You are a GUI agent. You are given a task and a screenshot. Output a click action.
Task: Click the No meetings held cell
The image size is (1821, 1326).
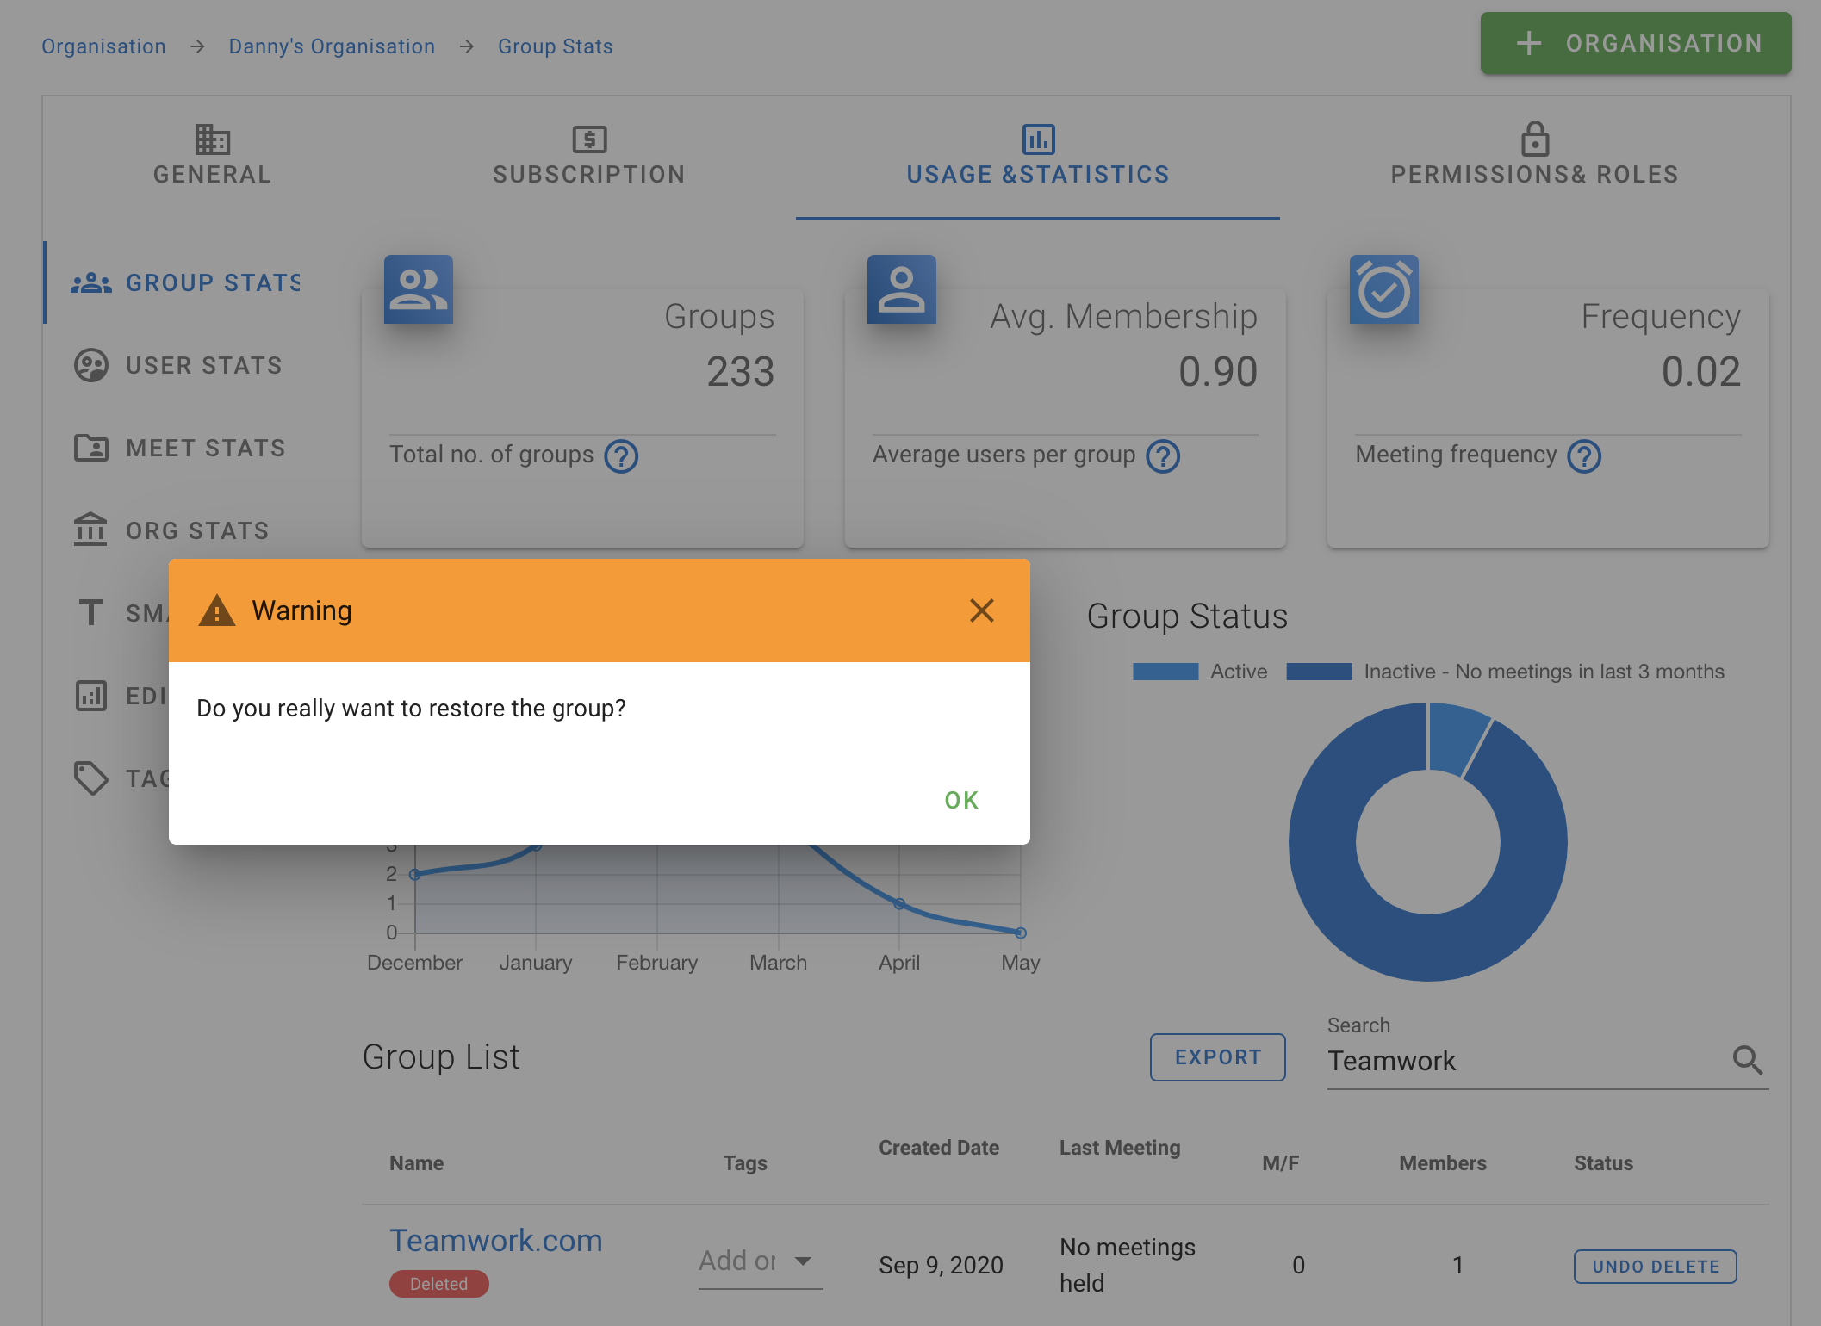[x=1128, y=1265]
